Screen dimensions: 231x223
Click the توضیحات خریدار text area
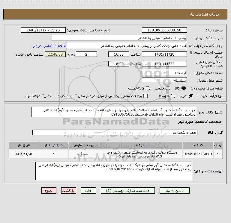(x=114, y=171)
